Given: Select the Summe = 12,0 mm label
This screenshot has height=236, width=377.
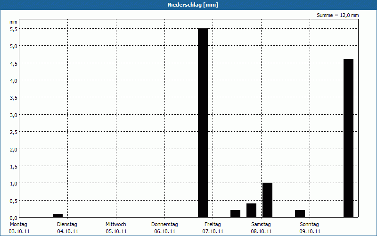Looking at the screenshot, I should coord(337,15).
